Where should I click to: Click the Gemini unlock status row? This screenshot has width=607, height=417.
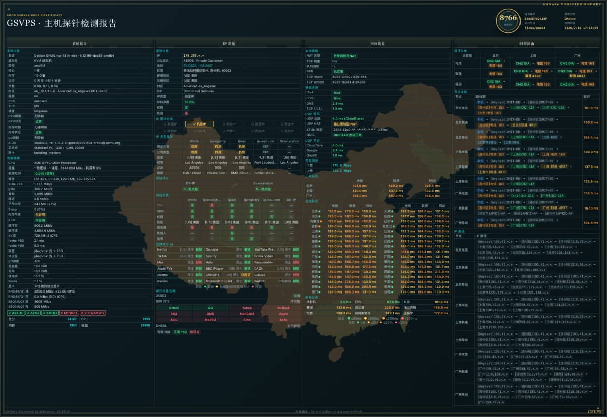(x=180, y=281)
